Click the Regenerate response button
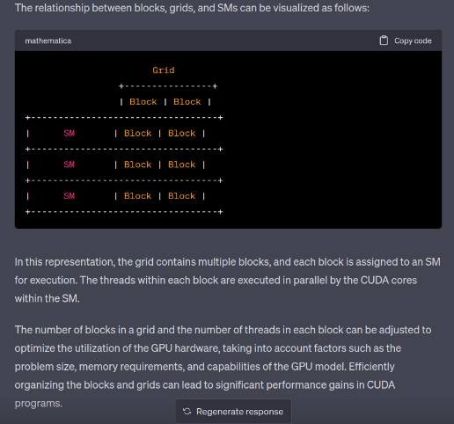Image resolution: width=454 pixels, height=424 pixels. [233, 412]
